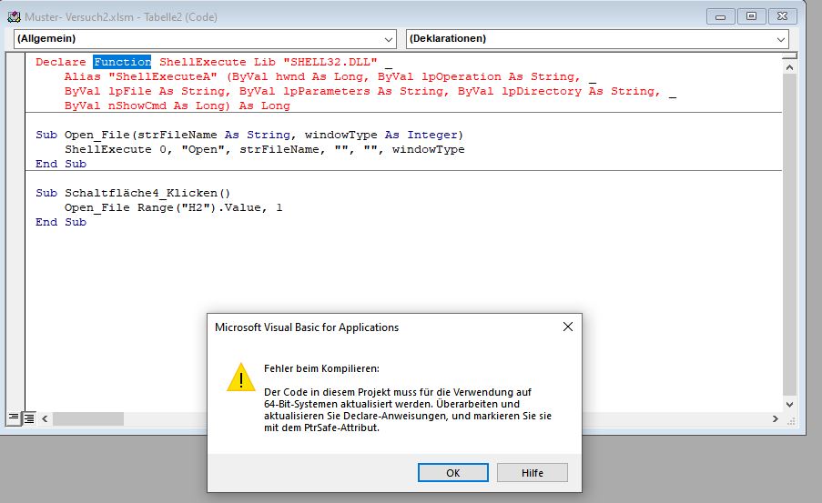Image resolution: width=822 pixels, height=503 pixels.
Task: Click Integer keyword in Open_File header
Action: (432, 135)
